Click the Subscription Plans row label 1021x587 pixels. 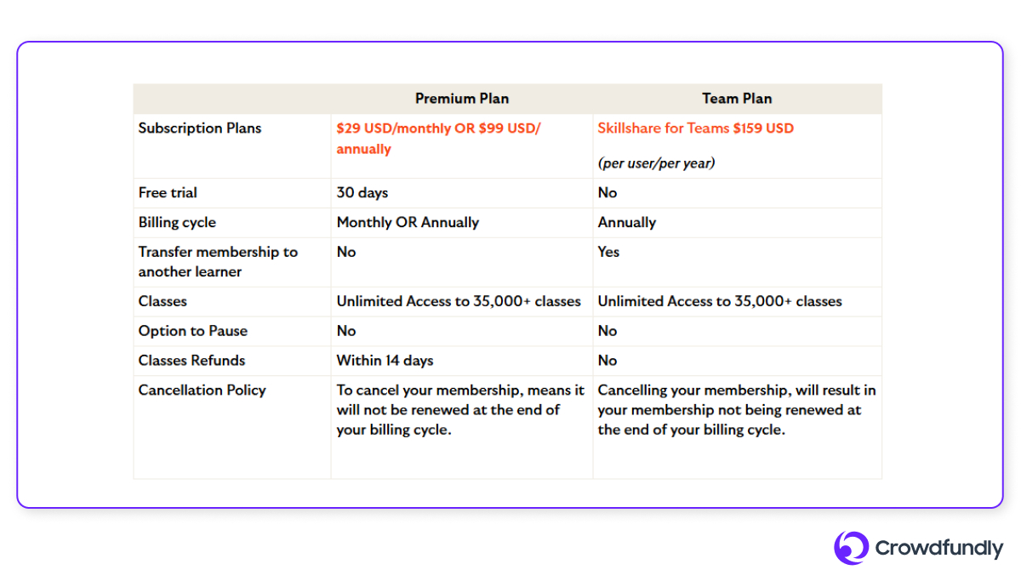[x=200, y=128]
